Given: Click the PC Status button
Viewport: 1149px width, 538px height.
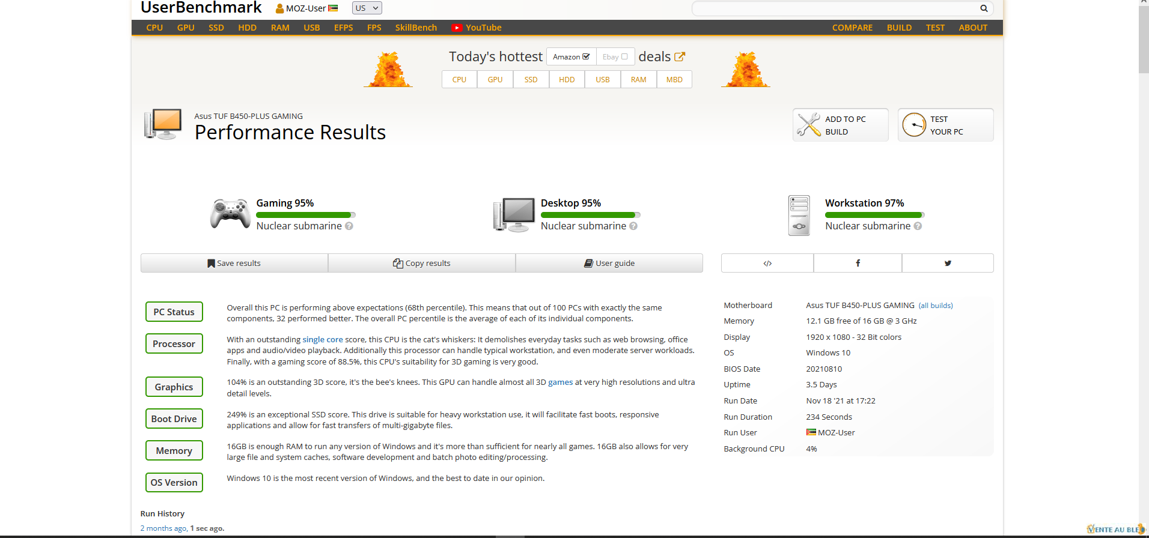Looking at the screenshot, I should [174, 312].
